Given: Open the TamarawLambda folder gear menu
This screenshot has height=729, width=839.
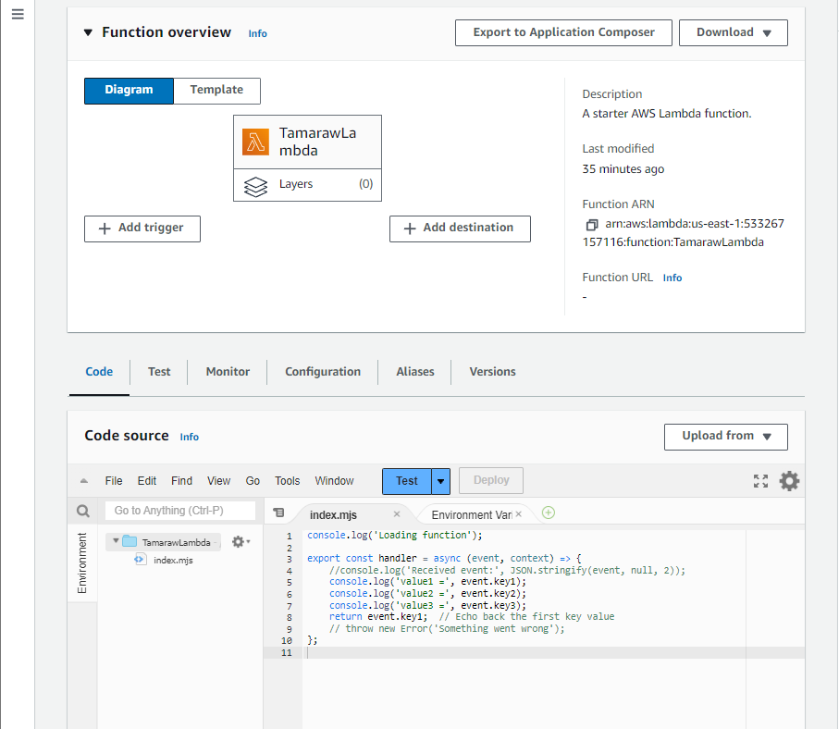Looking at the screenshot, I should tap(239, 542).
